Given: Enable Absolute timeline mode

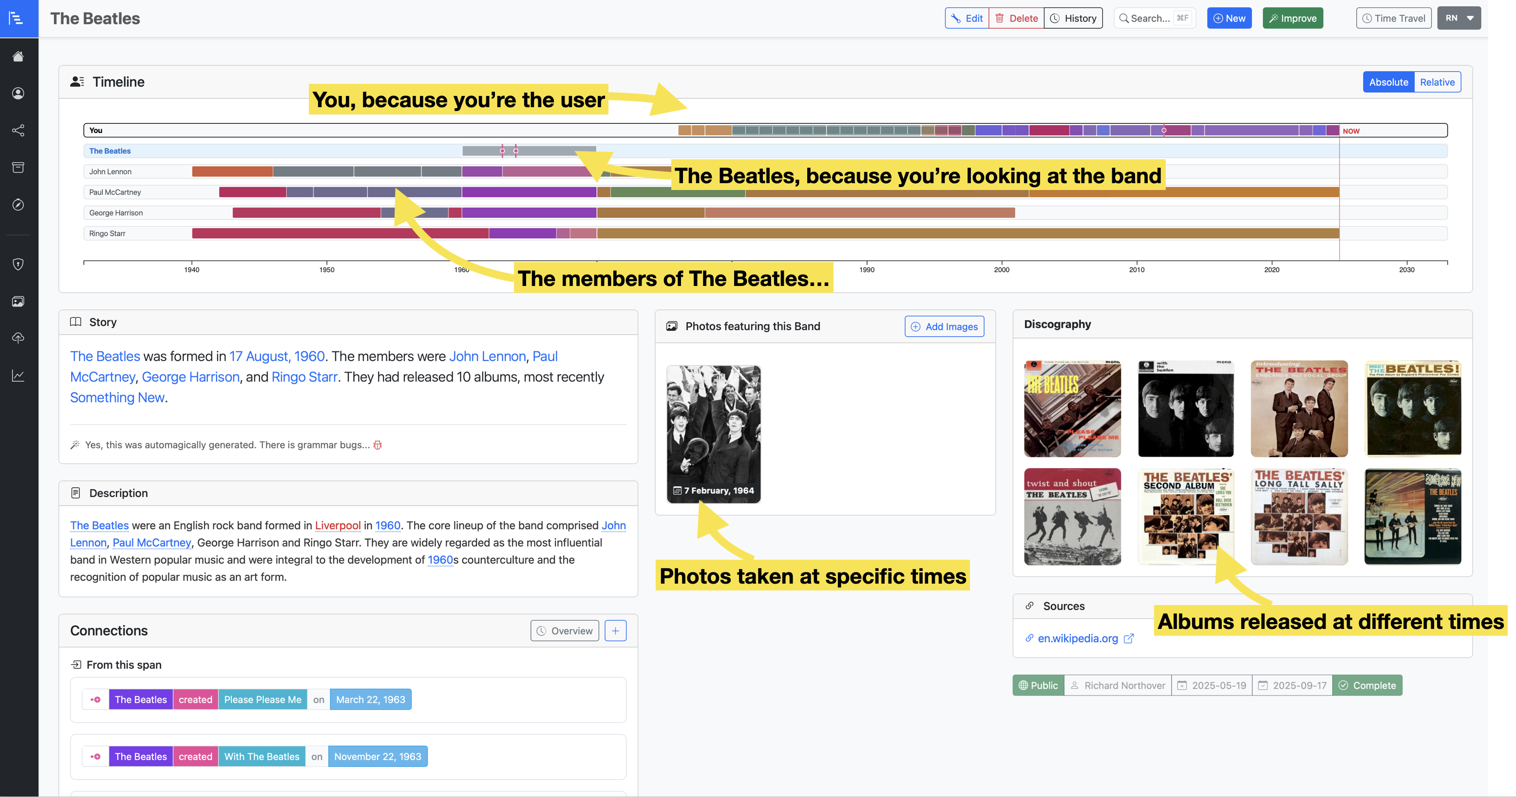Looking at the screenshot, I should pyautogui.click(x=1389, y=82).
